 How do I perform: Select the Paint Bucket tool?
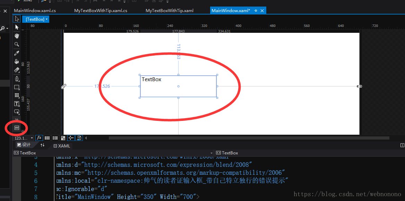[x=17, y=61]
